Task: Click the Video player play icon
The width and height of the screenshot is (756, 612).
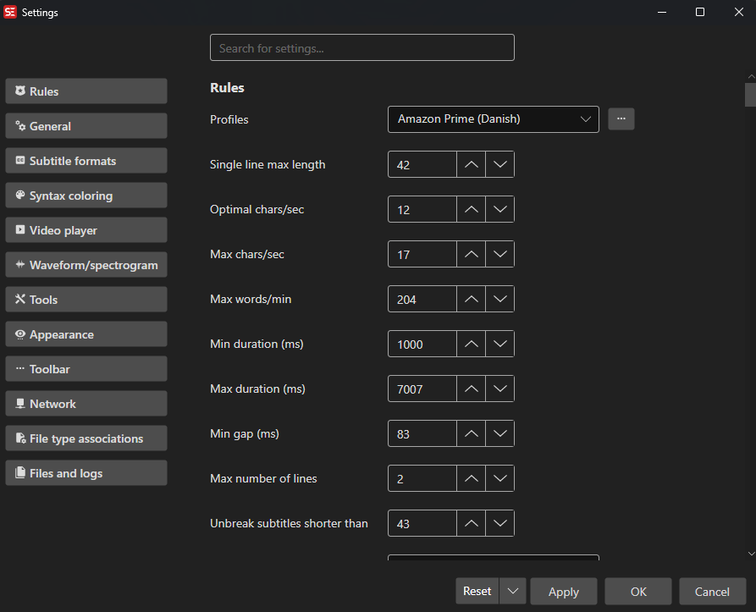Action: click(x=20, y=229)
